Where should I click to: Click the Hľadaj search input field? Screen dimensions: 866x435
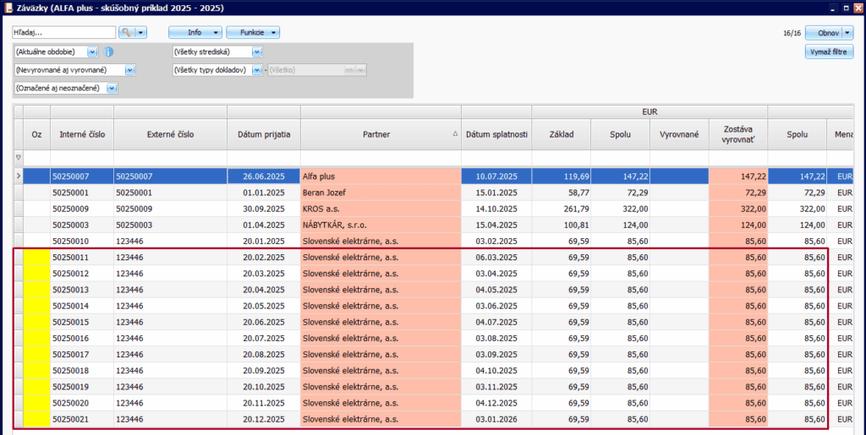pos(63,32)
